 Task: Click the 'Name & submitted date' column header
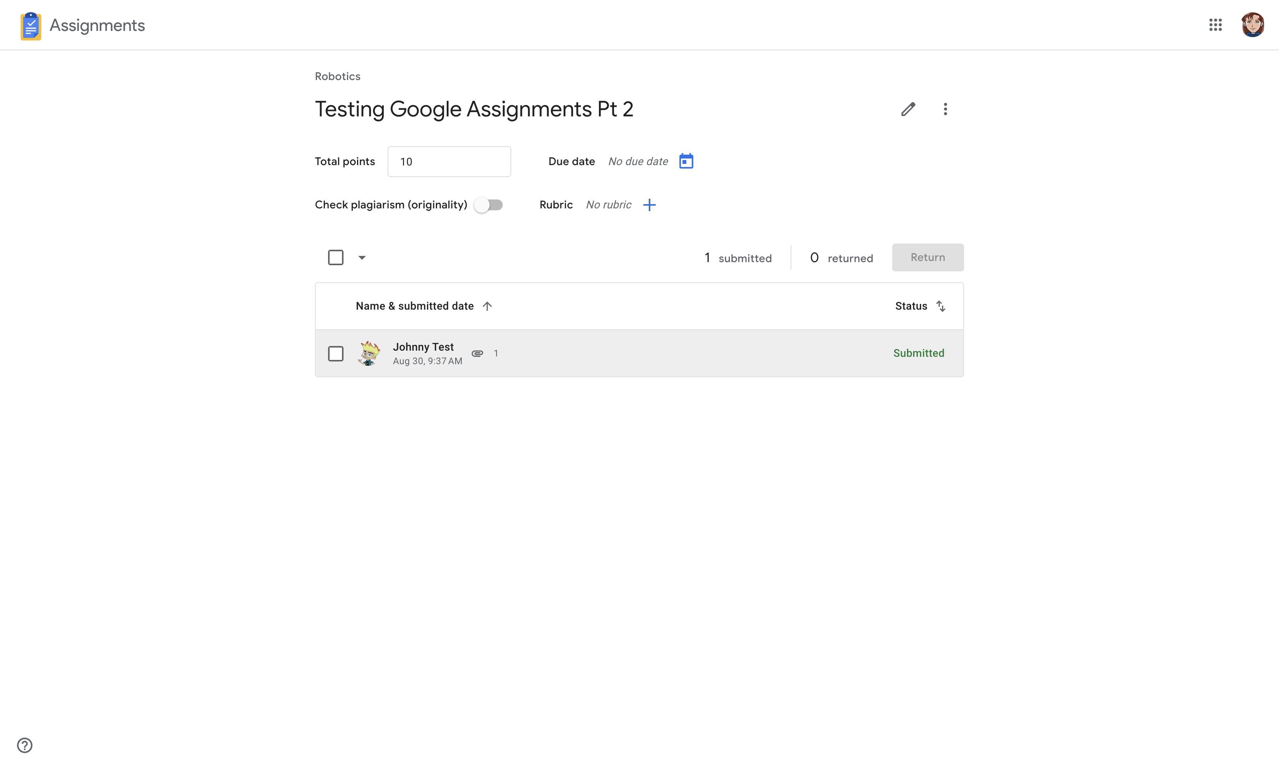click(415, 306)
